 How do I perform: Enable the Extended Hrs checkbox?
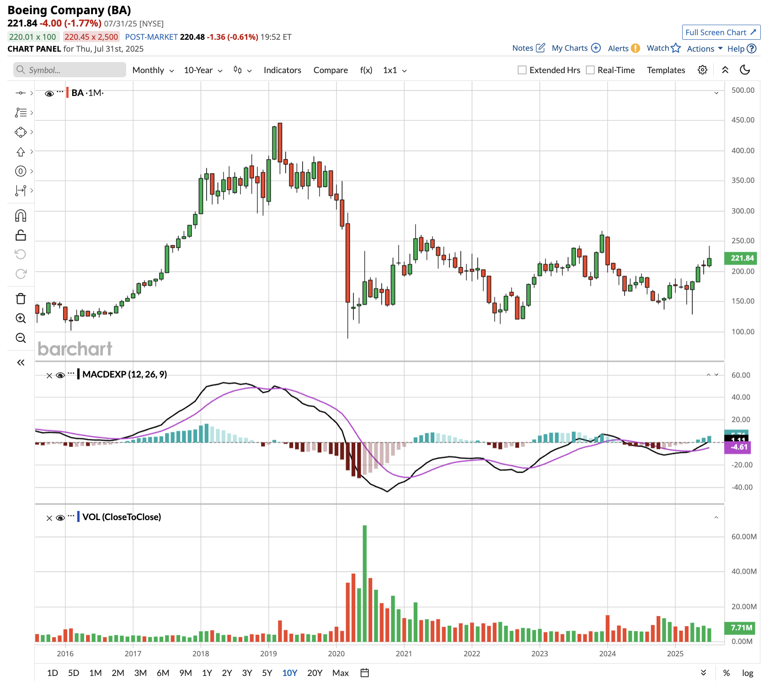[x=522, y=70]
